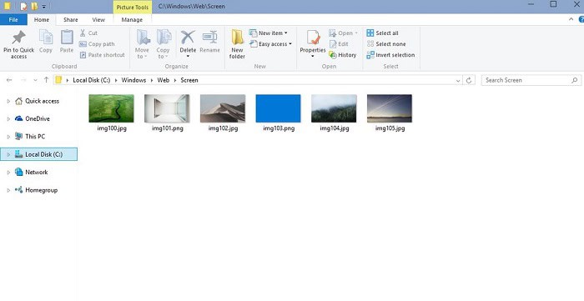Collapse the ribbon with the chevron

(571, 19)
